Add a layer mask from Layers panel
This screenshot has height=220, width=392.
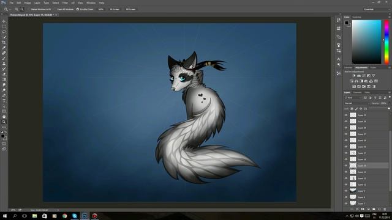click(363, 209)
